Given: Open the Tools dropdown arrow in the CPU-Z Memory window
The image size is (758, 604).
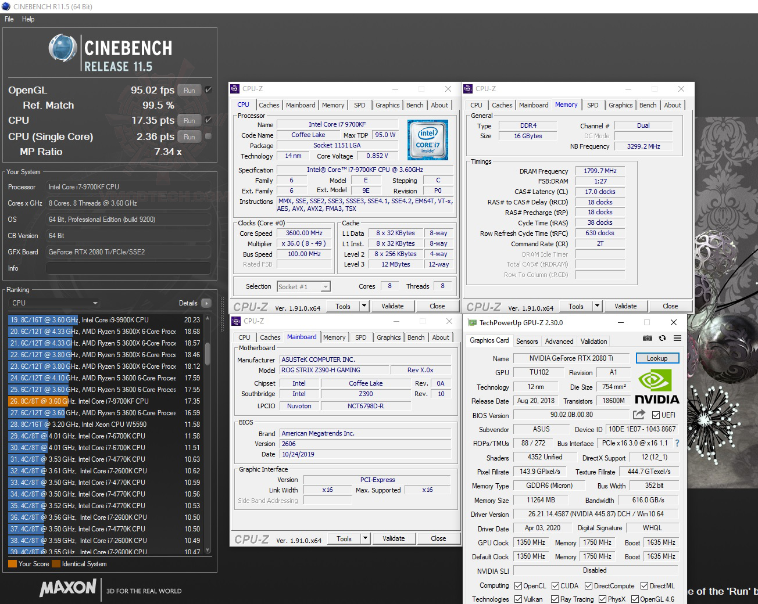Looking at the screenshot, I should point(597,306).
